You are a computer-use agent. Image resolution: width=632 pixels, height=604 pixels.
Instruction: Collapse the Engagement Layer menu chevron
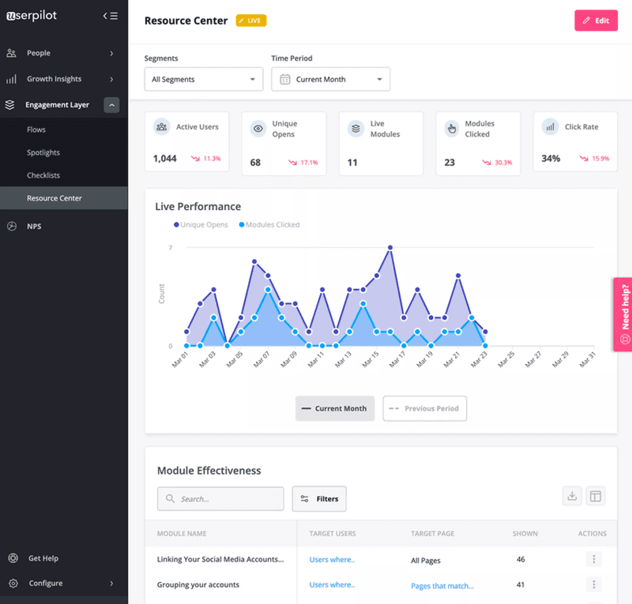[112, 104]
